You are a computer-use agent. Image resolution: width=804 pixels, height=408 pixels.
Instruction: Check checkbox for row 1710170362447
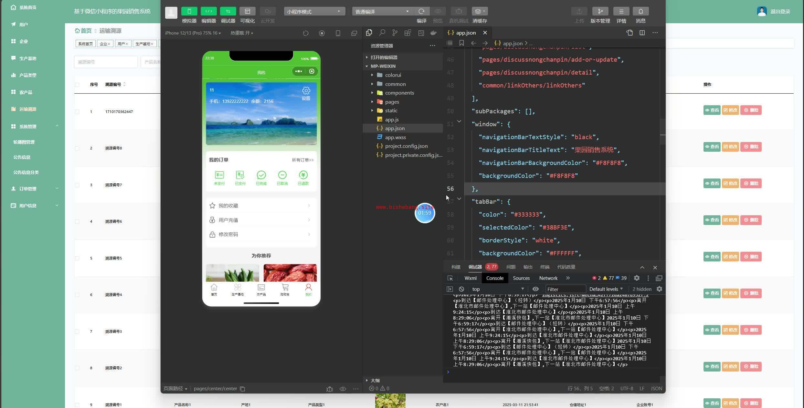click(77, 112)
